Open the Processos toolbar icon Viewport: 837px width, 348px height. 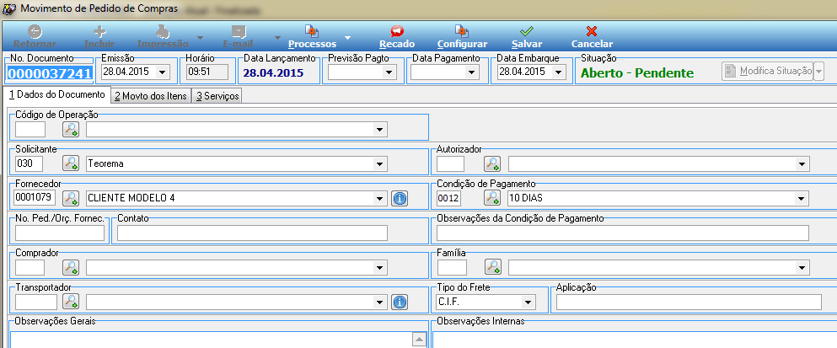click(312, 31)
